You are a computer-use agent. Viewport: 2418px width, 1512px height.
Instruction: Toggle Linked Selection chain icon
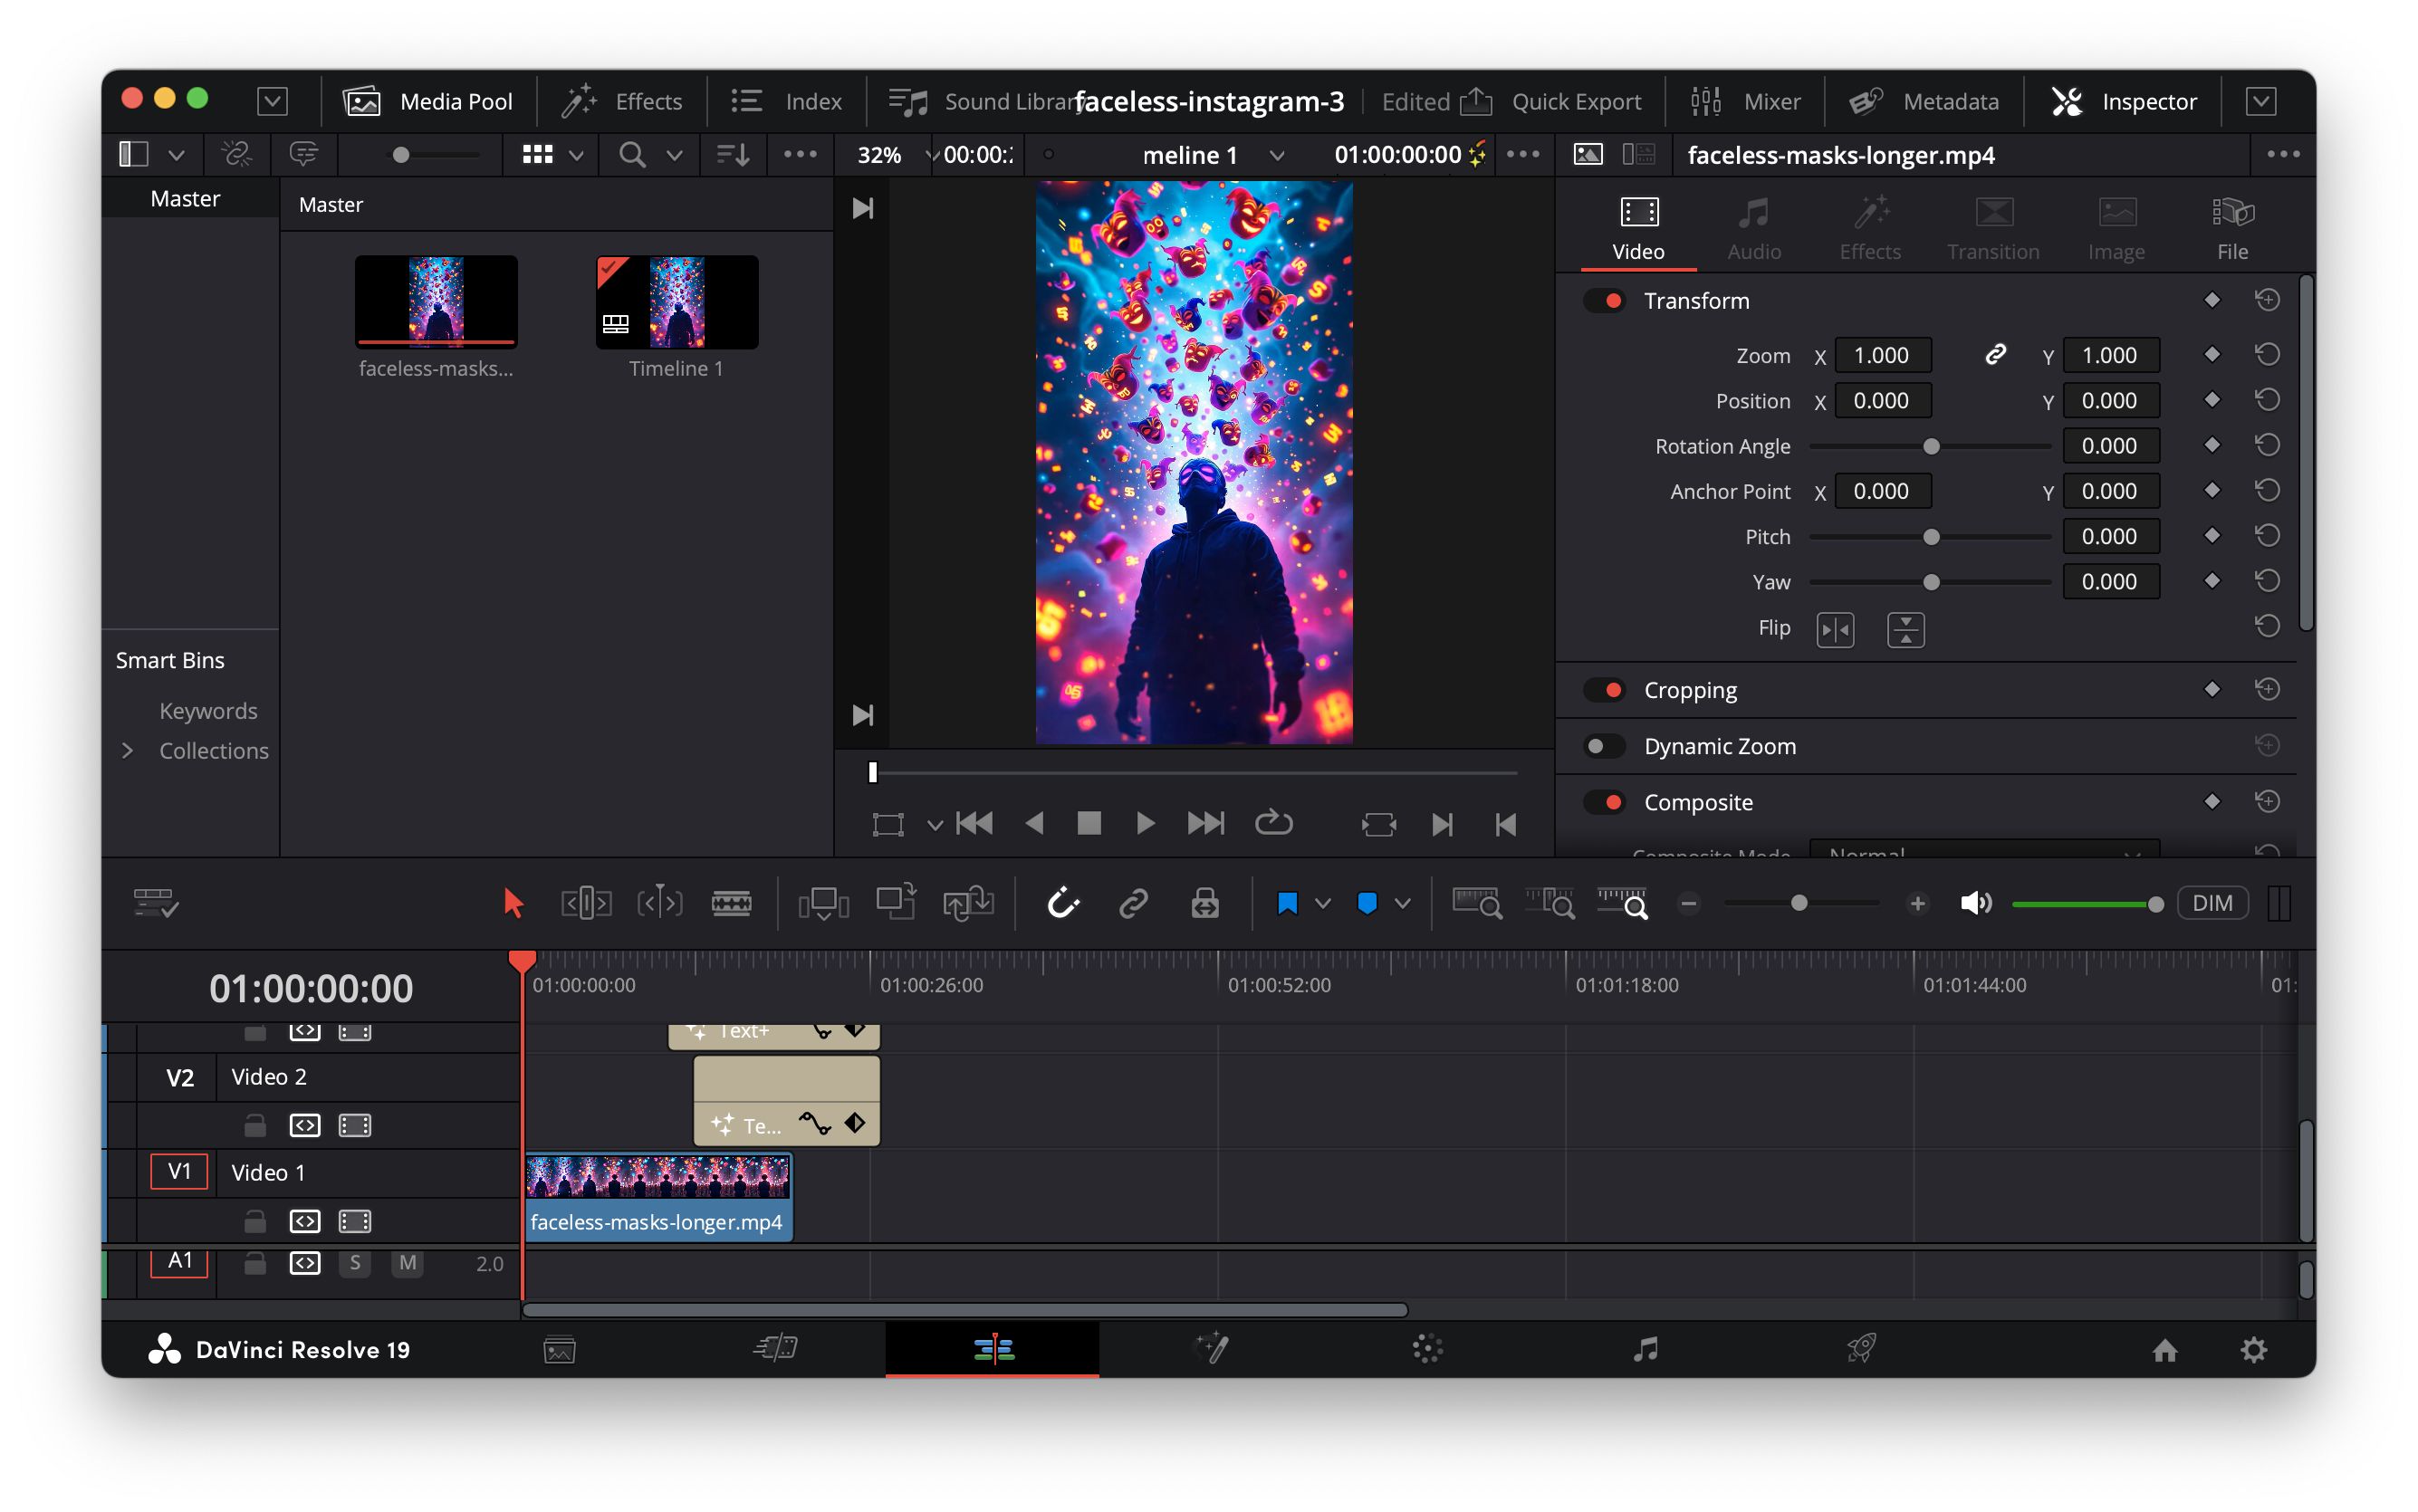click(1133, 903)
